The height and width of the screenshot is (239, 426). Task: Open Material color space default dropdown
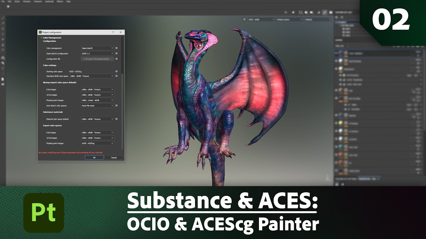click(x=97, y=119)
